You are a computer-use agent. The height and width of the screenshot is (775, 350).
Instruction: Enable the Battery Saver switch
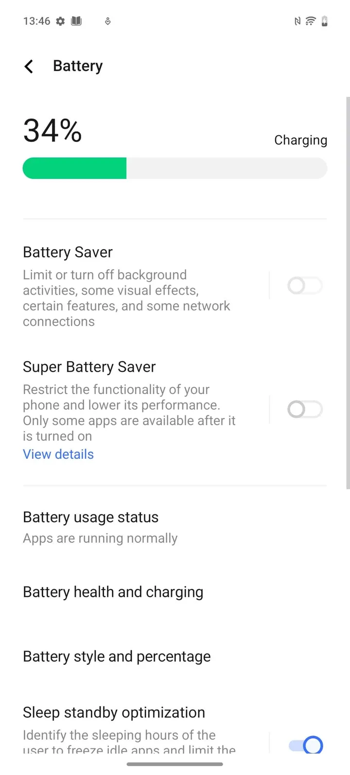click(305, 286)
